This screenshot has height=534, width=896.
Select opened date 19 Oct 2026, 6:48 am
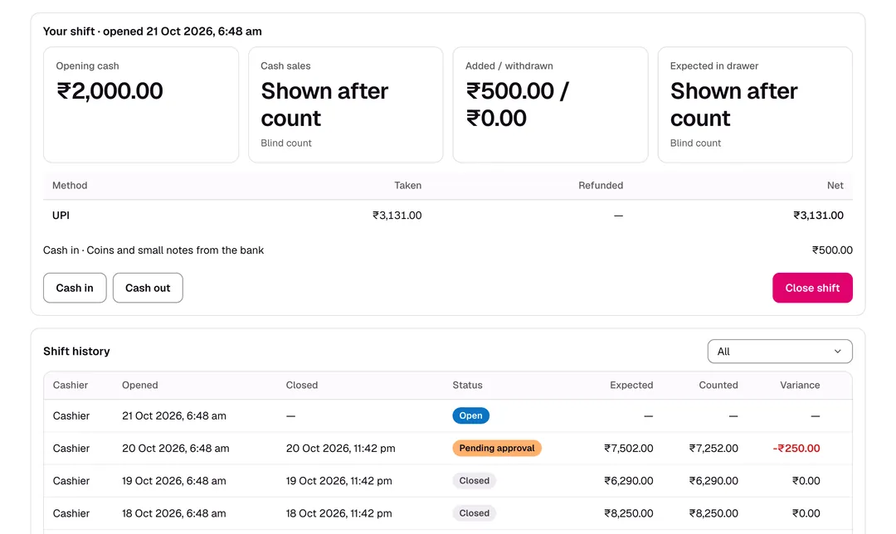(x=173, y=481)
